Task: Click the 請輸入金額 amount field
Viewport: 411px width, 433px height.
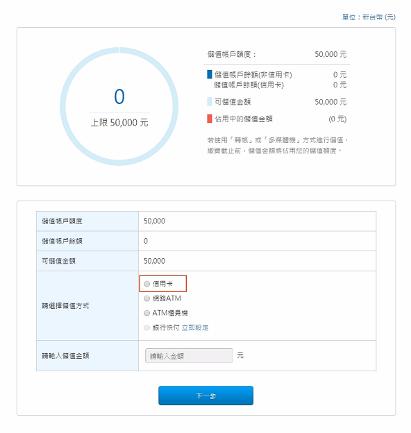Action: pos(189,356)
